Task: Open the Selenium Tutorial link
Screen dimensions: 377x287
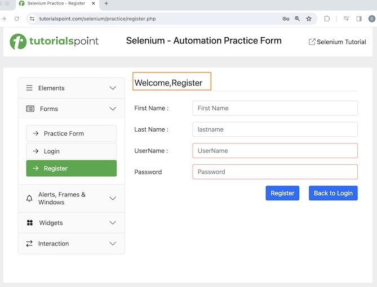Action: click(x=338, y=42)
